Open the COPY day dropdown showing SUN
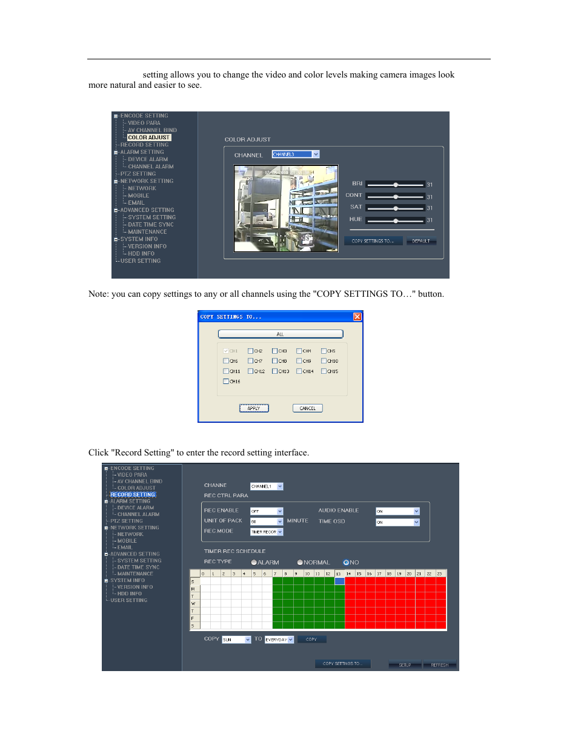Screen dimensions: 578x748 [236, 640]
